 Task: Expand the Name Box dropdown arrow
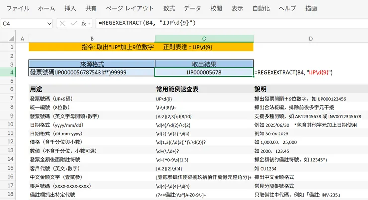point(49,24)
